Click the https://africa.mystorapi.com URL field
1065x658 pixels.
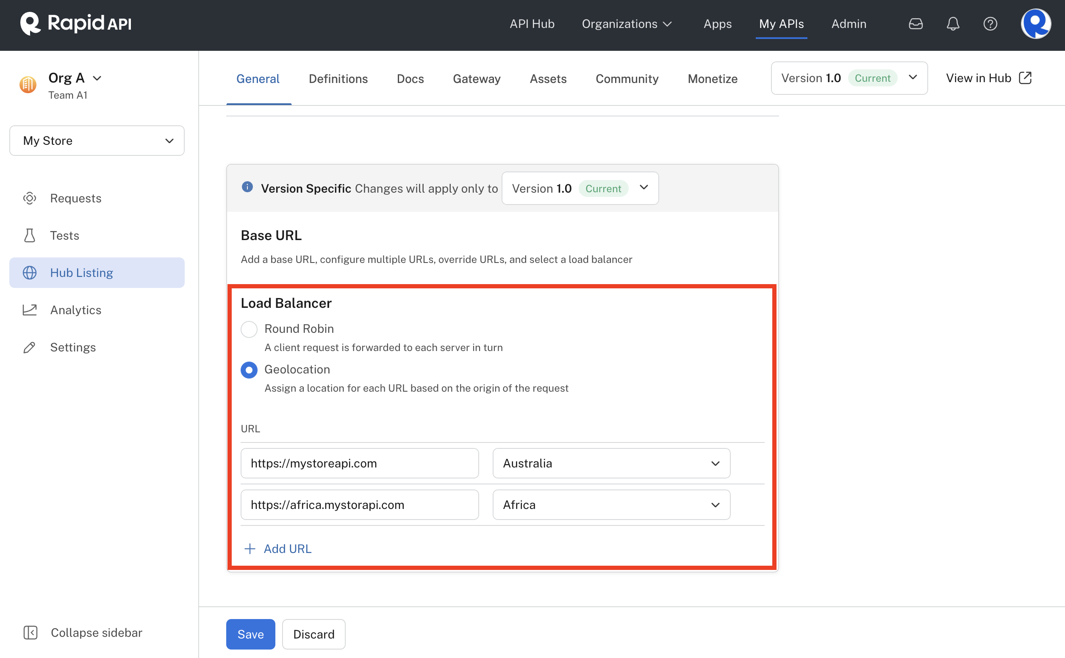[x=360, y=505]
